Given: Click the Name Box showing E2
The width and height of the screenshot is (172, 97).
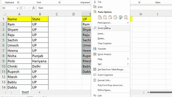Looking at the screenshot, I should (9, 8).
